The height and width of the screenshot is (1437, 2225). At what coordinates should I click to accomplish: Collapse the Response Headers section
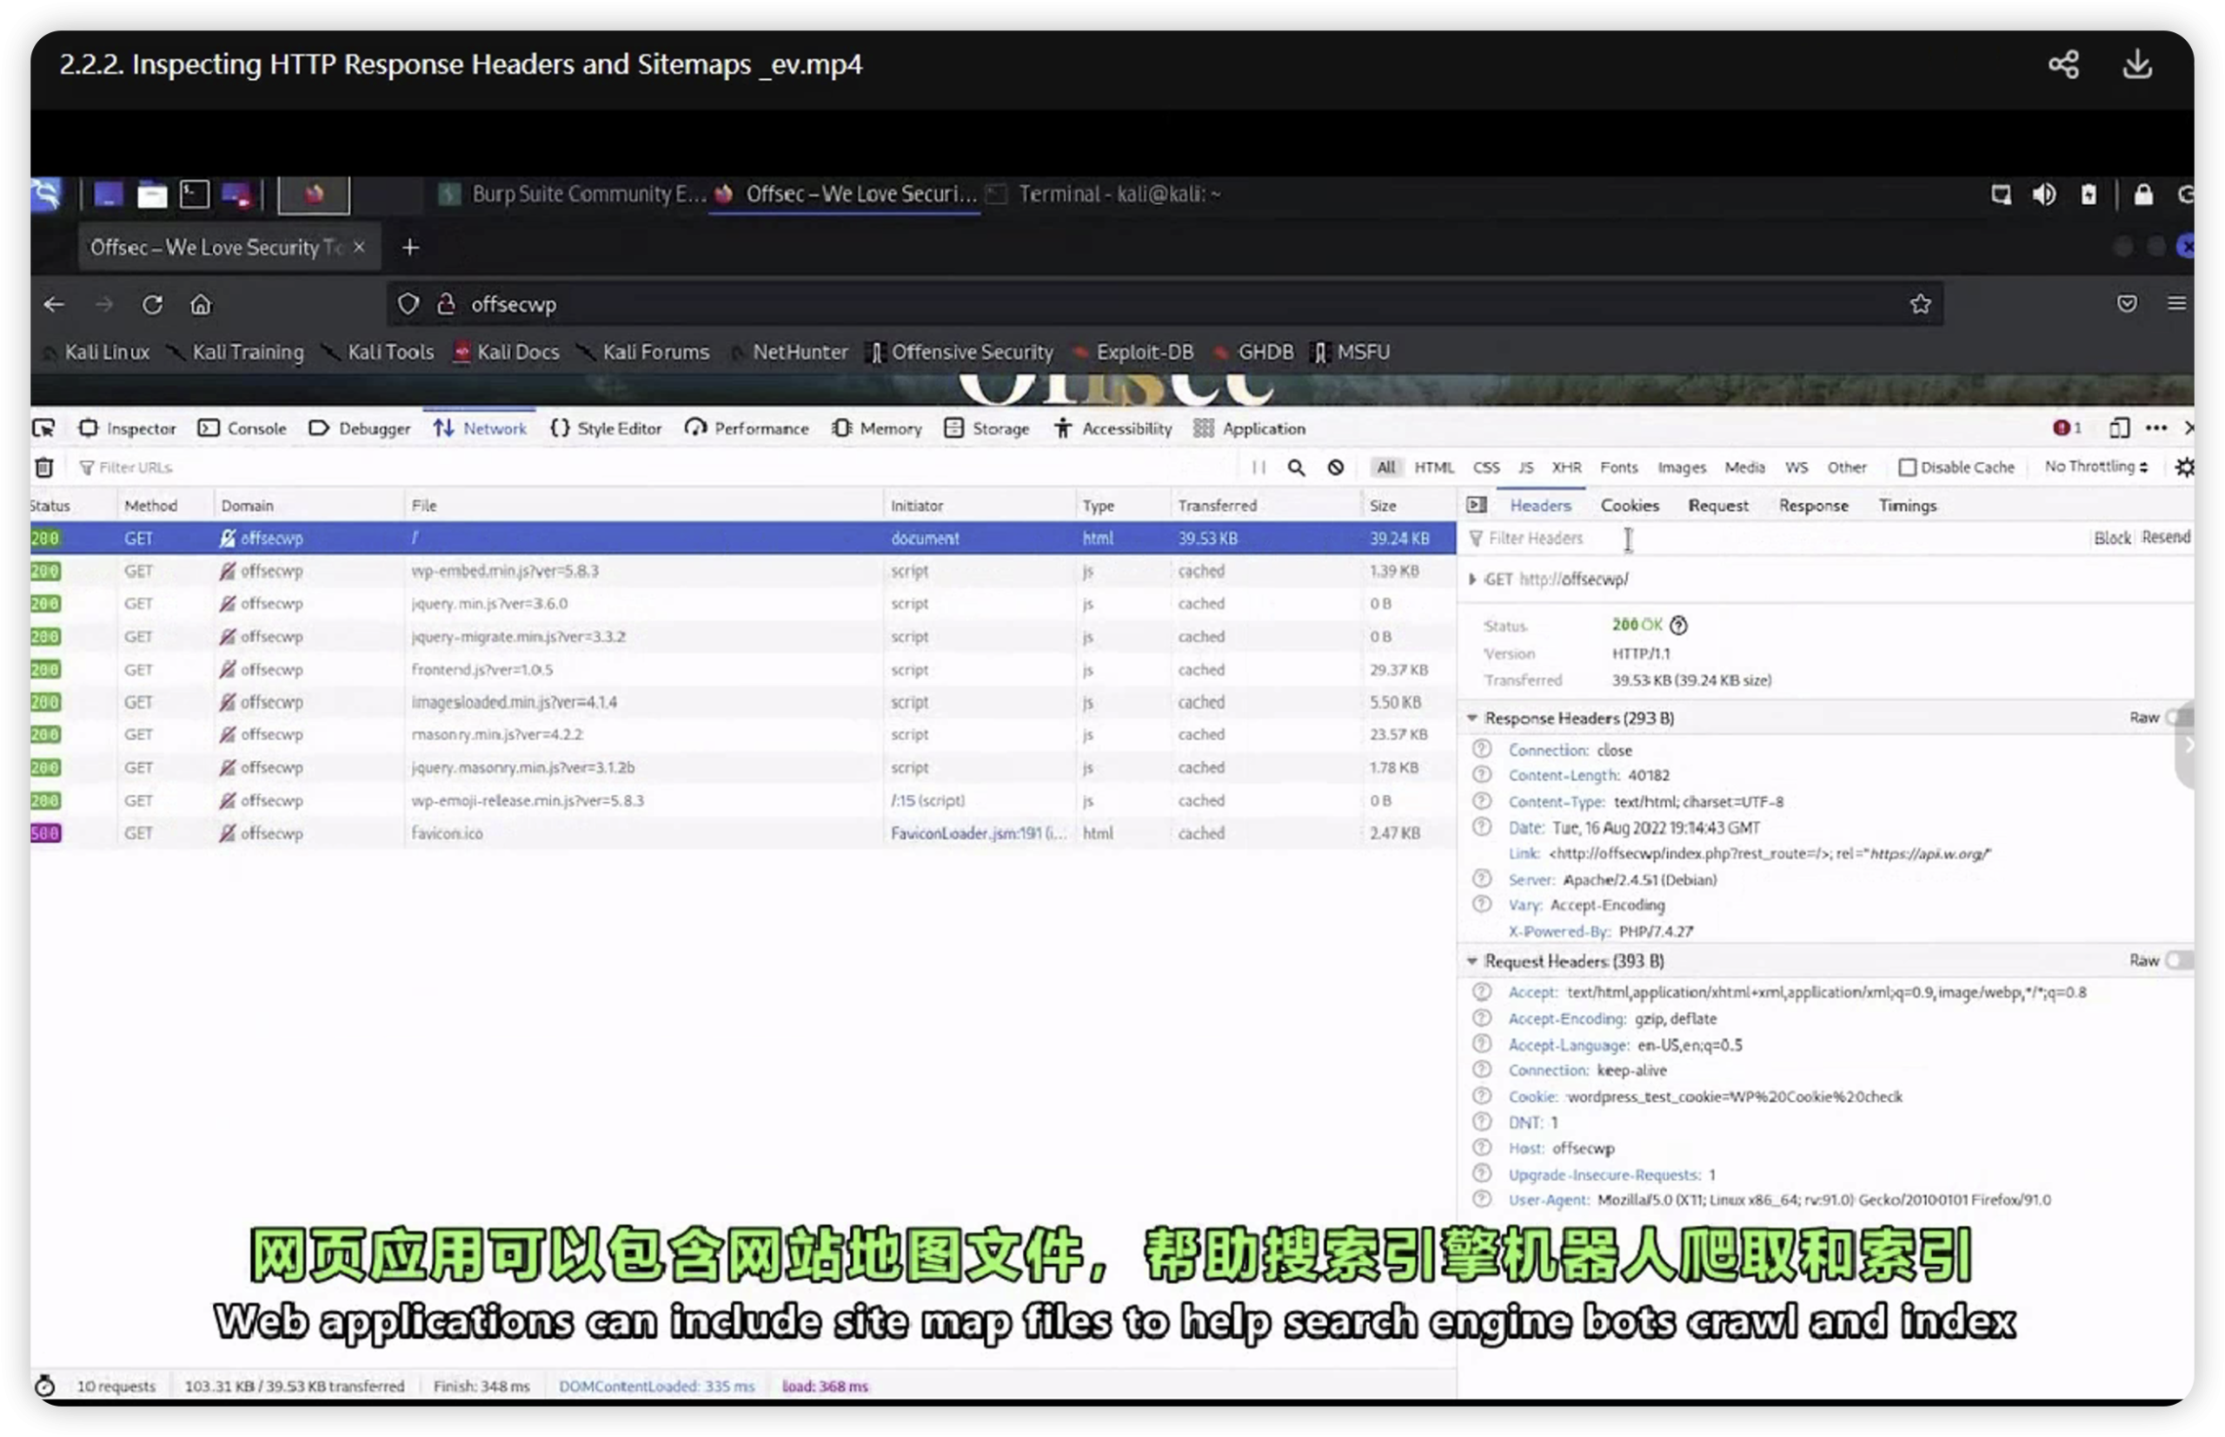pyautogui.click(x=1471, y=718)
